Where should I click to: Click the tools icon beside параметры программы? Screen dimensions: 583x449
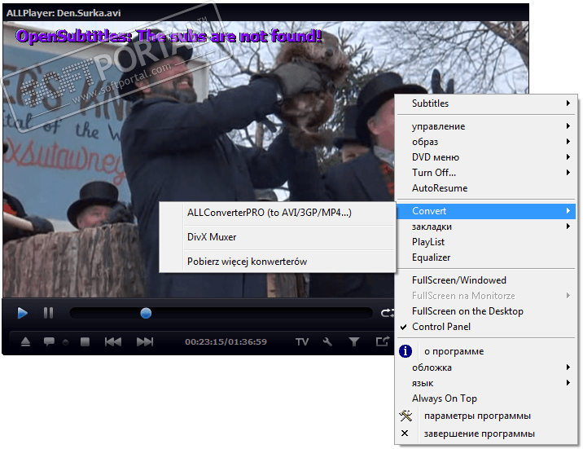tap(405, 416)
